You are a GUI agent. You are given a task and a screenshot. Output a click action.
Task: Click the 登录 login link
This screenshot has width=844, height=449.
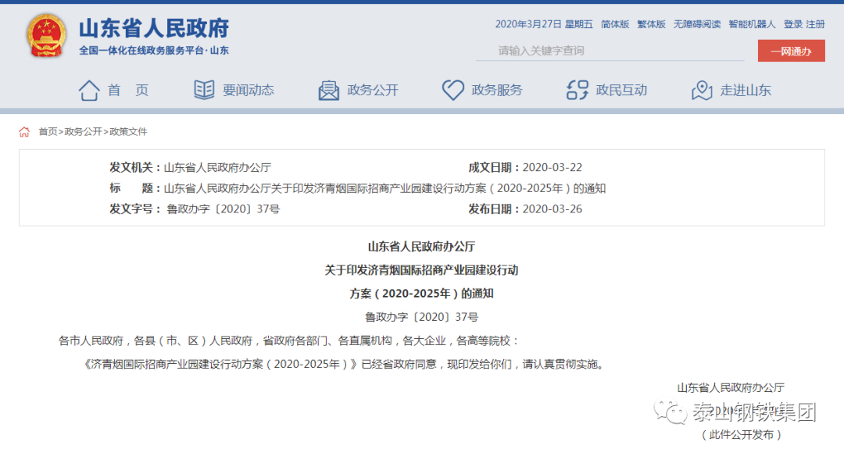tap(792, 24)
